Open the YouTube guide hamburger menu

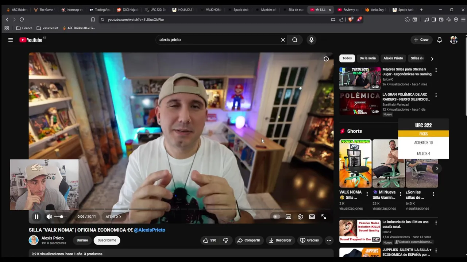pyautogui.click(x=11, y=40)
